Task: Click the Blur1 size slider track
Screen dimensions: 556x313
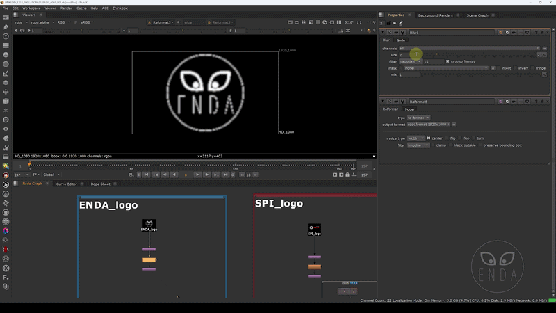Action: tap(479, 55)
